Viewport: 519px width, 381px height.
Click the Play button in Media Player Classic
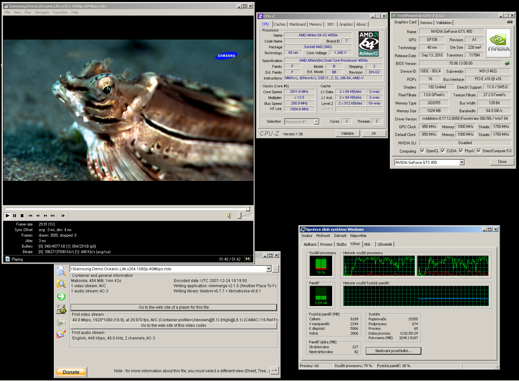coord(7,215)
